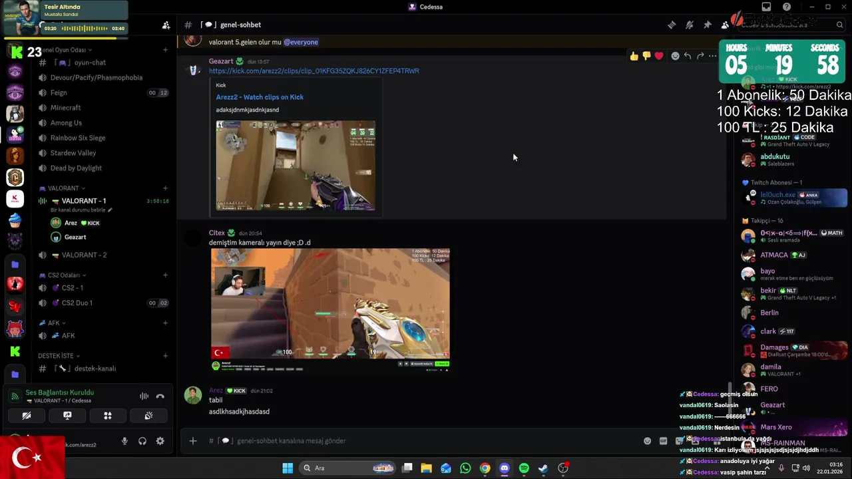
Task: React with thumbs down emoji
Action: [646, 56]
